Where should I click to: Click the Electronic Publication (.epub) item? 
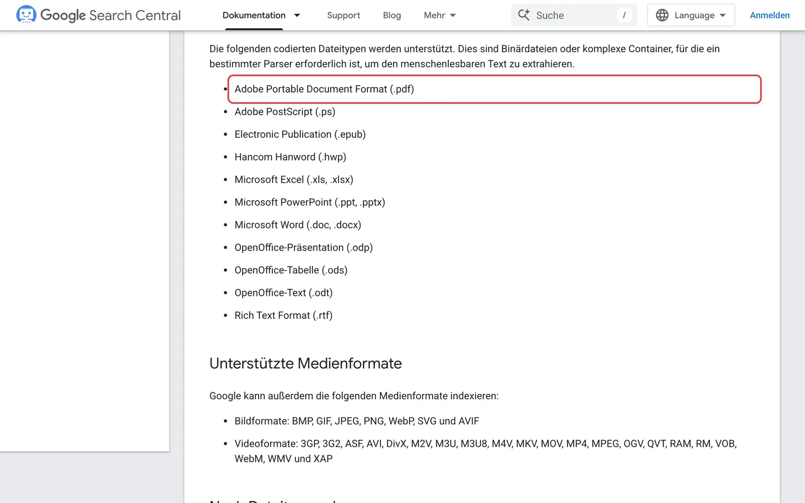300,134
